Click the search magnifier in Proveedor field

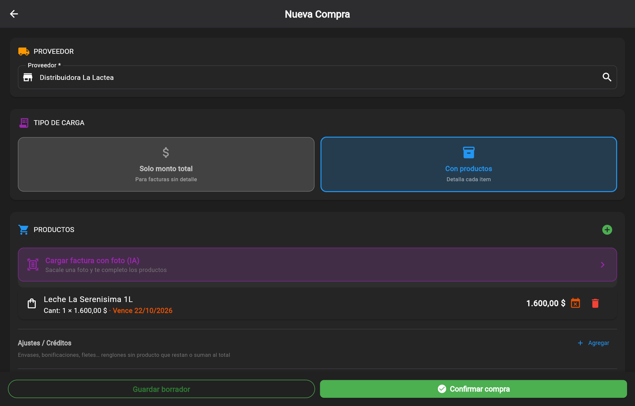click(x=607, y=78)
